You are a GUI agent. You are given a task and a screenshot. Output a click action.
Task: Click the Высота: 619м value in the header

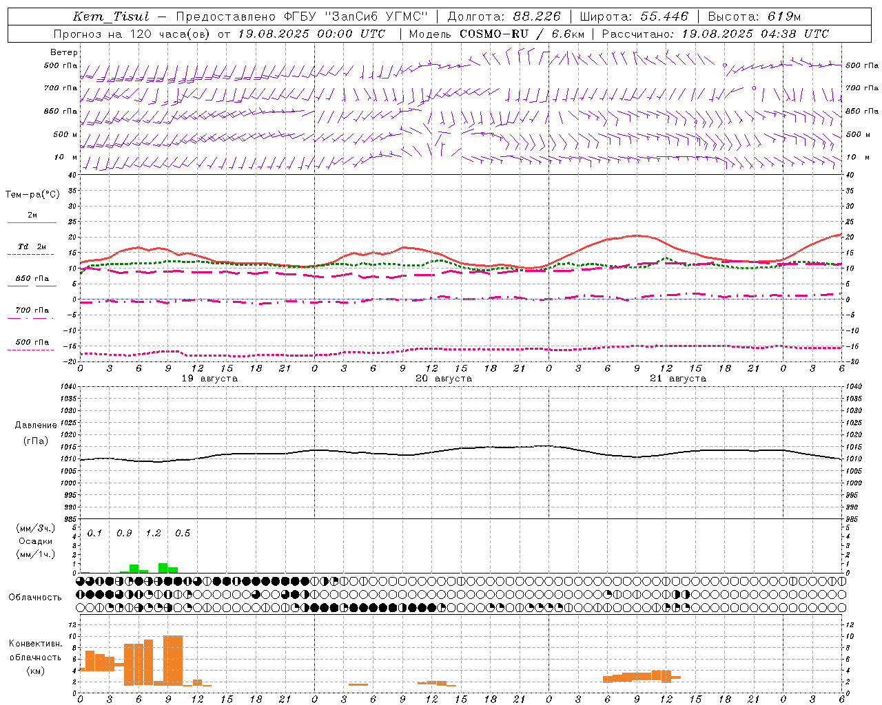tap(755, 17)
